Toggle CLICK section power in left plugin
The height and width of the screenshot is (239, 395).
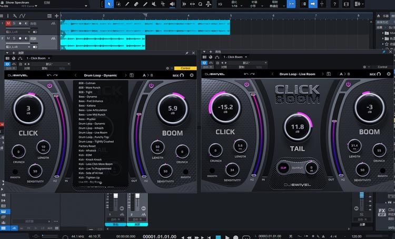coord(50,86)
